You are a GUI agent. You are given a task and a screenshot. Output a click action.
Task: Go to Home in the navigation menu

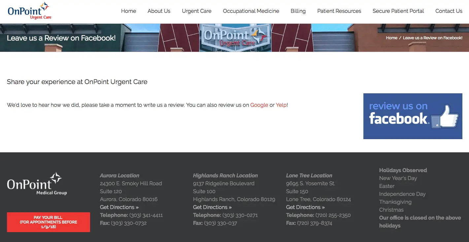click(128, 11)
